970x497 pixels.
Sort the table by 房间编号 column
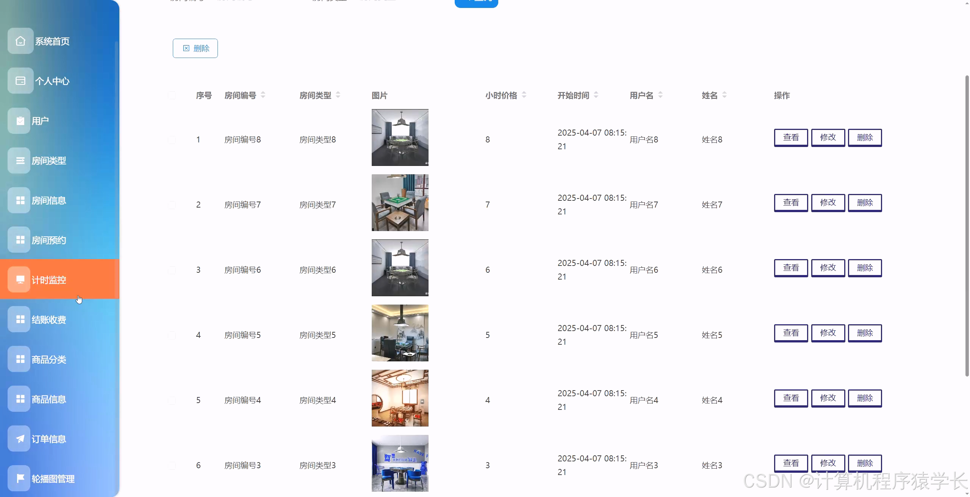(x=264, y=95)
